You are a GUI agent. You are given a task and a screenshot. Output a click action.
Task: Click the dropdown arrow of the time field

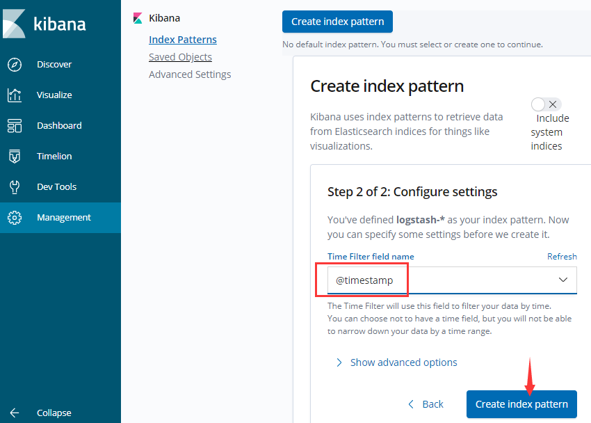point(562,280)
